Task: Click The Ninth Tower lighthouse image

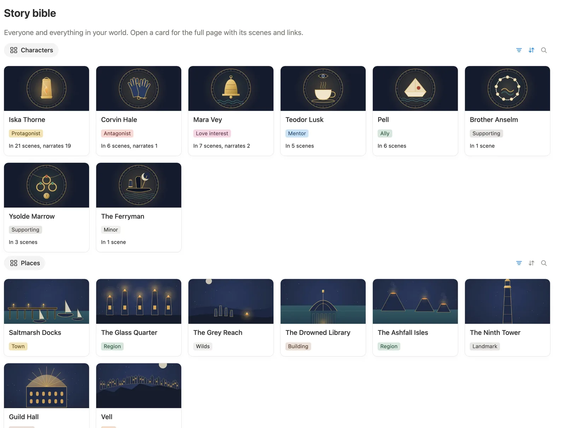Action: coord(508,301)
